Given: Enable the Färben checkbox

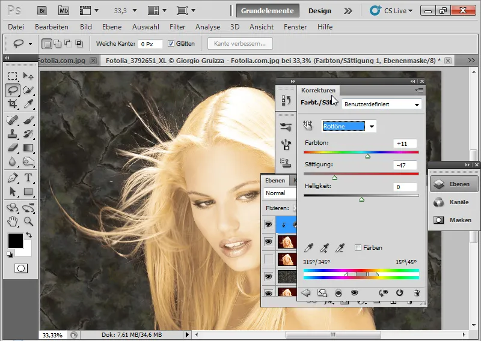Looking at the screenshot, I should pos(358,247).
